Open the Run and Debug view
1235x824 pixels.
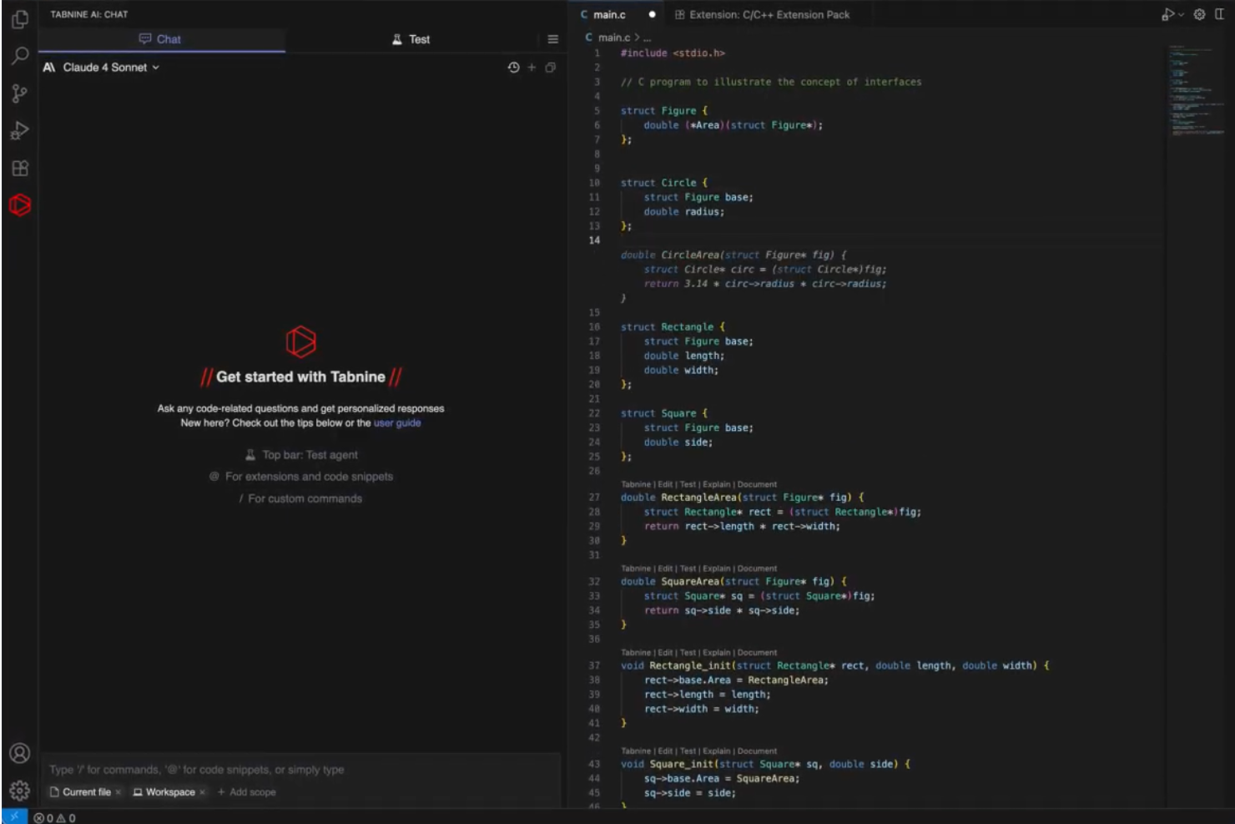[20, 131]
